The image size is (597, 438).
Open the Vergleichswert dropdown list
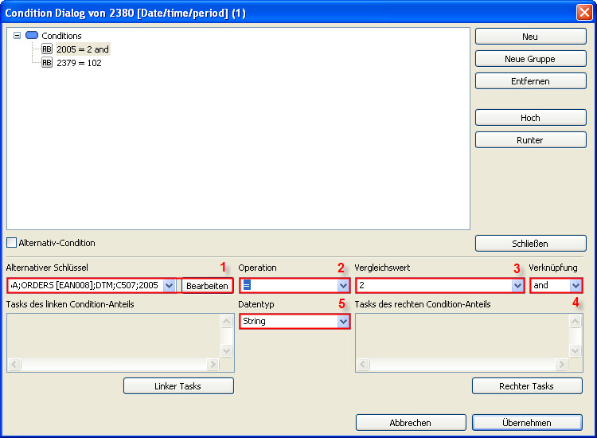pyautogui.click(x=517, y=285)
